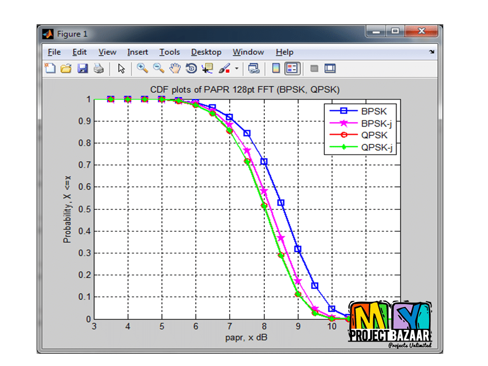This screenshot has height=366, width=488.
Task: Open the File menu
Action: tap(54, 52)
